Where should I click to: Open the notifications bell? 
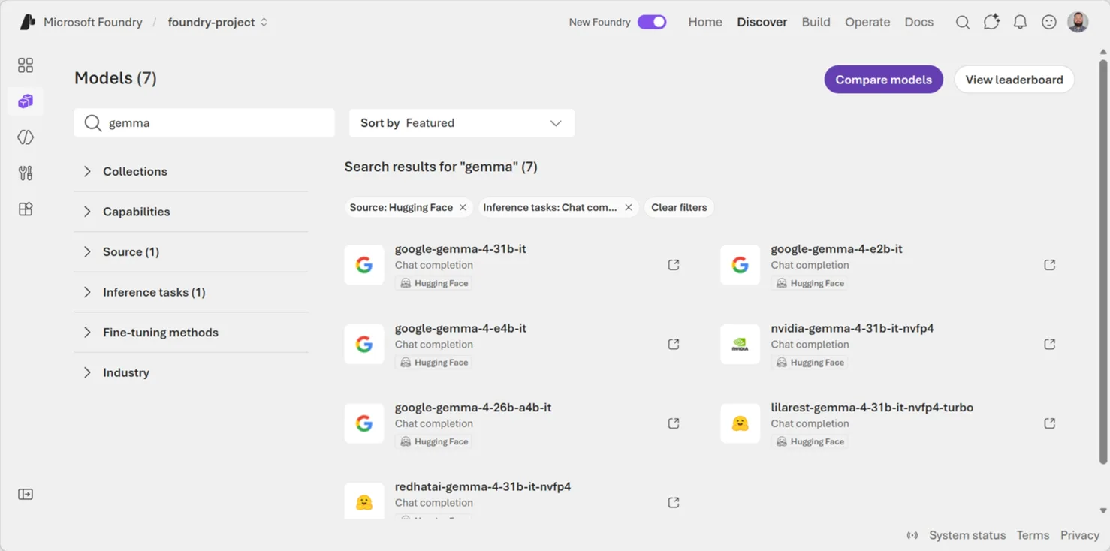click(1020, 22)
